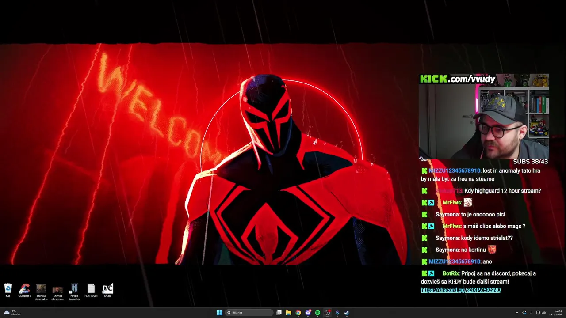Click Saymona's 'kedy ideme strielat??' message
Viewport: 566px width, 318px height.
(487, 238)
